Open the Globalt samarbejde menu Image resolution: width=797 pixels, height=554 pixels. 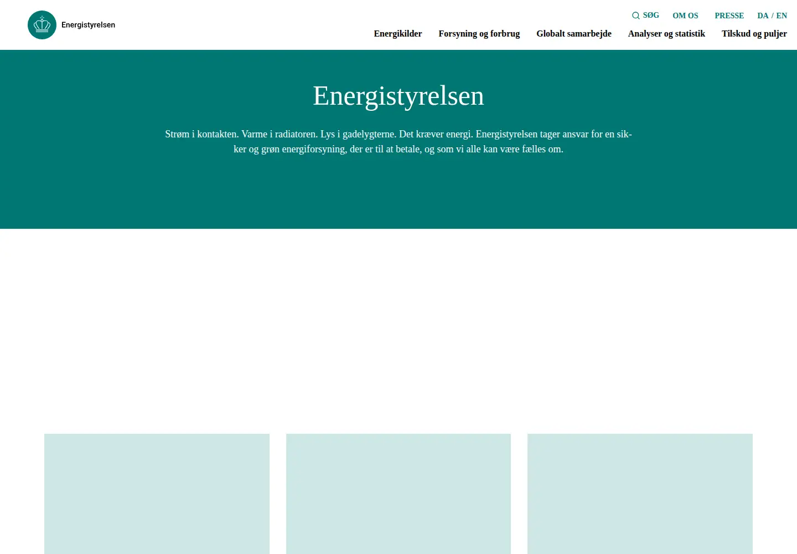574,34
